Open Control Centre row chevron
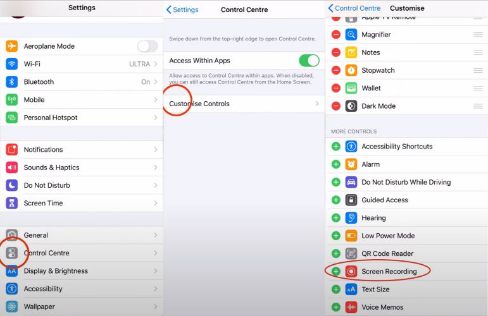 click(x=156, y=253)
